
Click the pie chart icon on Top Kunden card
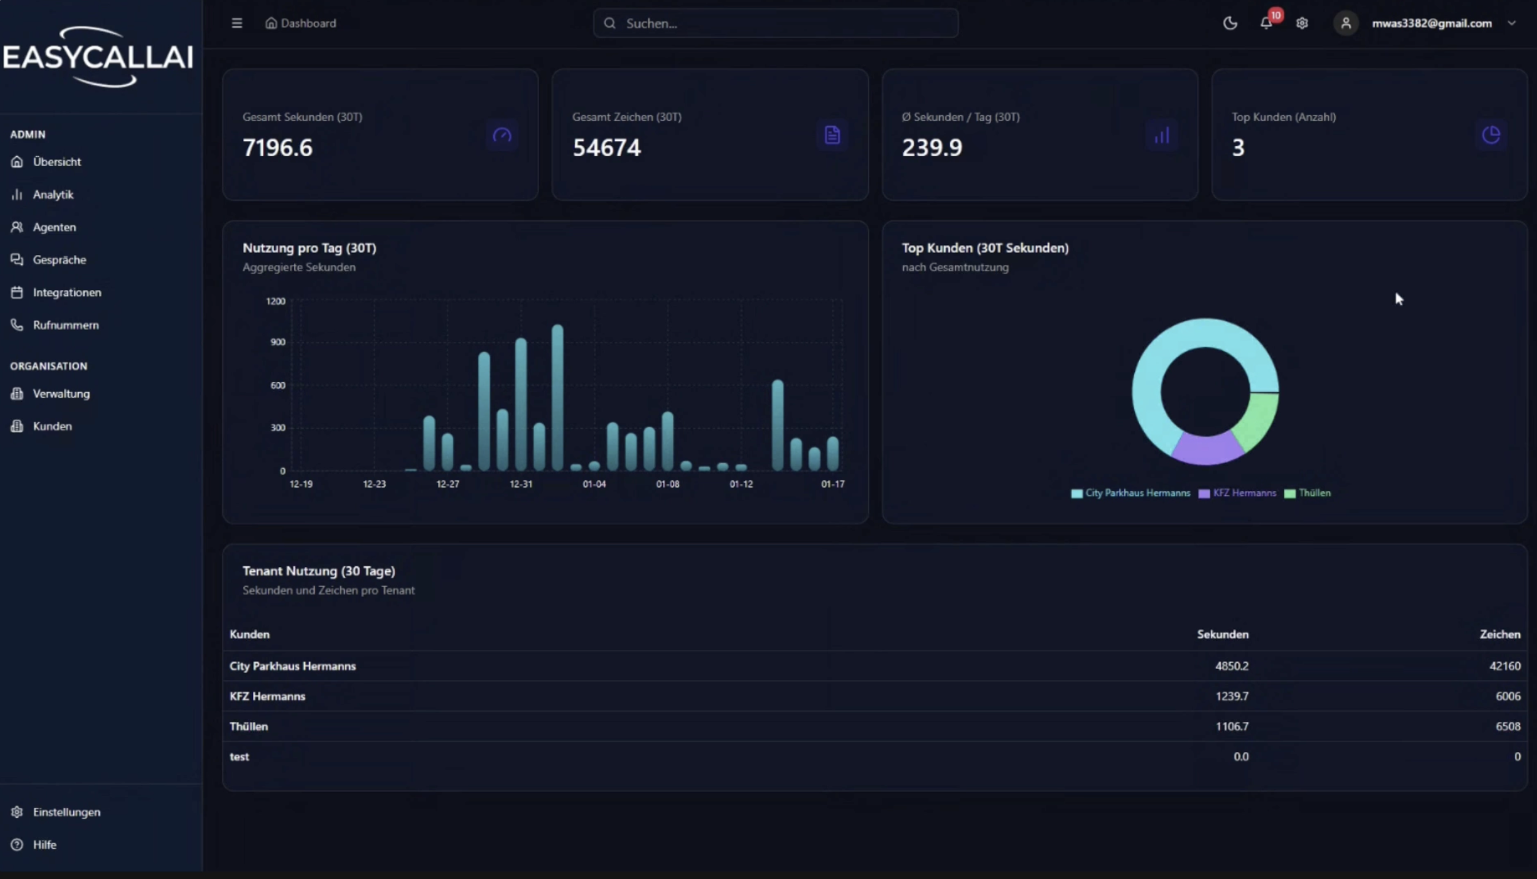[1491, 135]
